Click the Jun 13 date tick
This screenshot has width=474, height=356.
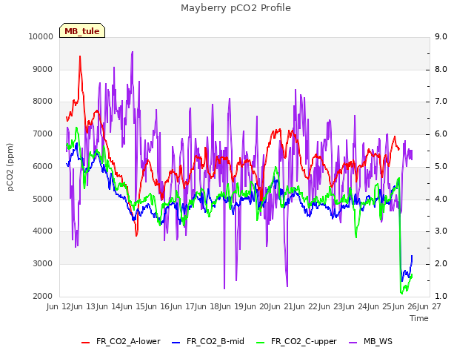(x=84, y=306)
